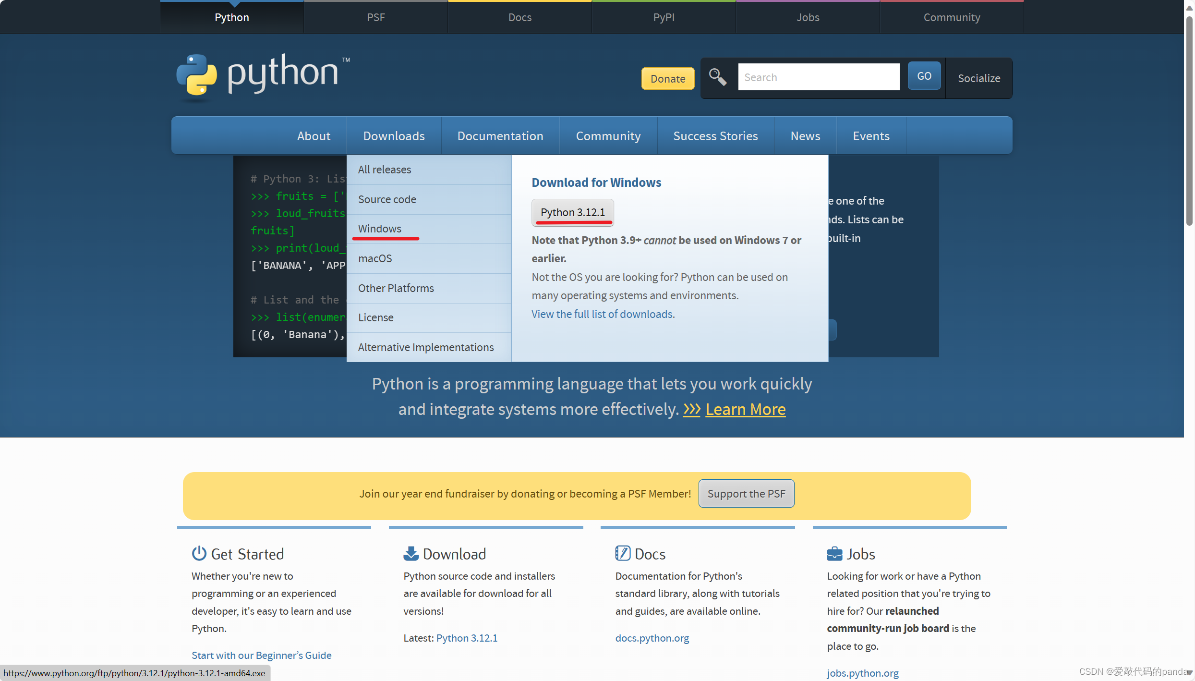Click the page vertical scrollbar
Screen dimensions: 1195x681
1189,120
